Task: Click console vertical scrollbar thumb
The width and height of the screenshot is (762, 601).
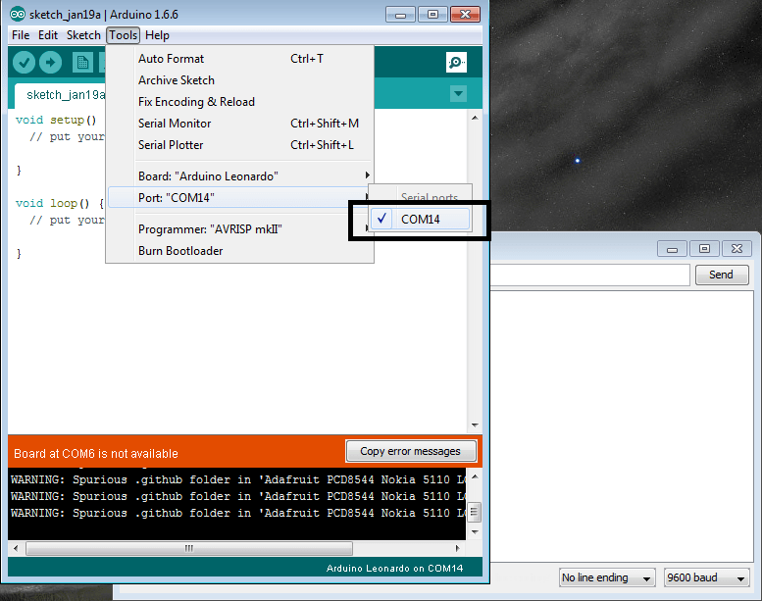Action: point(475,512)
